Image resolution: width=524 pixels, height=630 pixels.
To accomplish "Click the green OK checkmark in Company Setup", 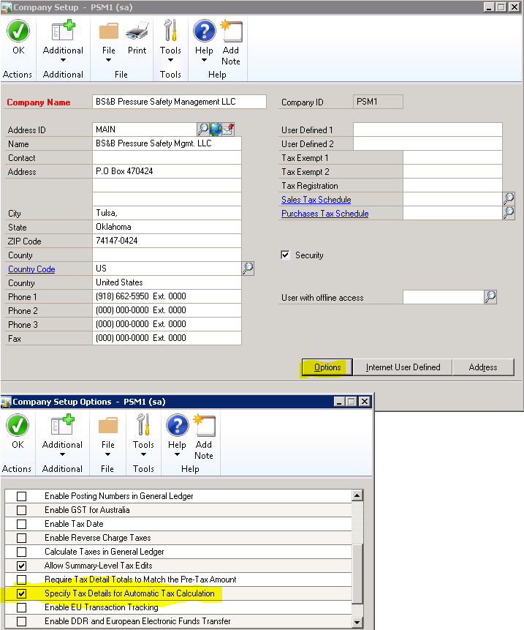I will [18, 31].
